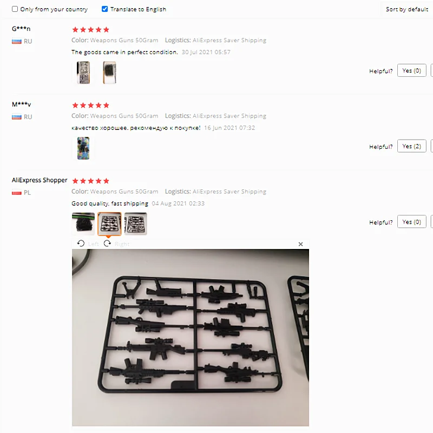Image resolution: width=433 pixels, height=433 pixels.
Task: Click the star rating on G***n's review
Action: pyautogui.click(x=90, y=30)
